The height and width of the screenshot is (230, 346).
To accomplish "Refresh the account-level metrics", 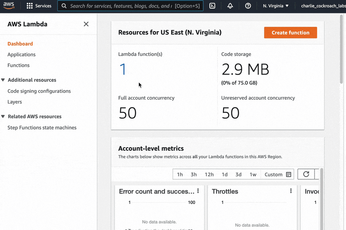I will pos(306,174).
